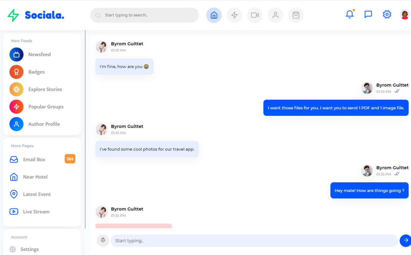Open Popular Groups page
Image resolution: width=411 pixels, height=255 pixels.
46,107
